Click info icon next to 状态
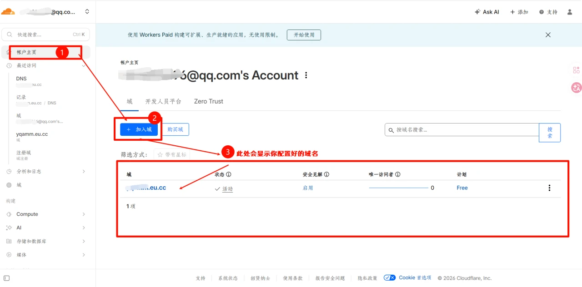This screenshot has height=287, width=582. click(229, 174)
